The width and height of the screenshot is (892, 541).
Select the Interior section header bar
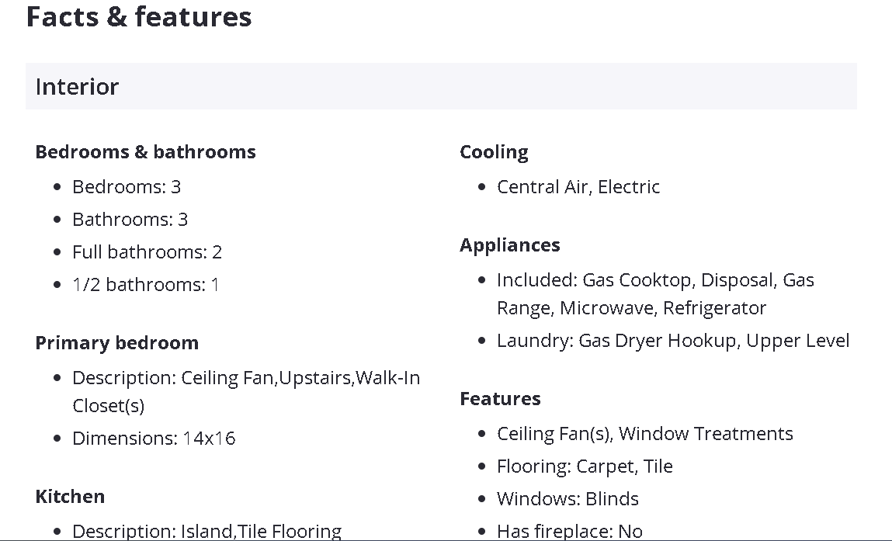click(x=441, y=86)
